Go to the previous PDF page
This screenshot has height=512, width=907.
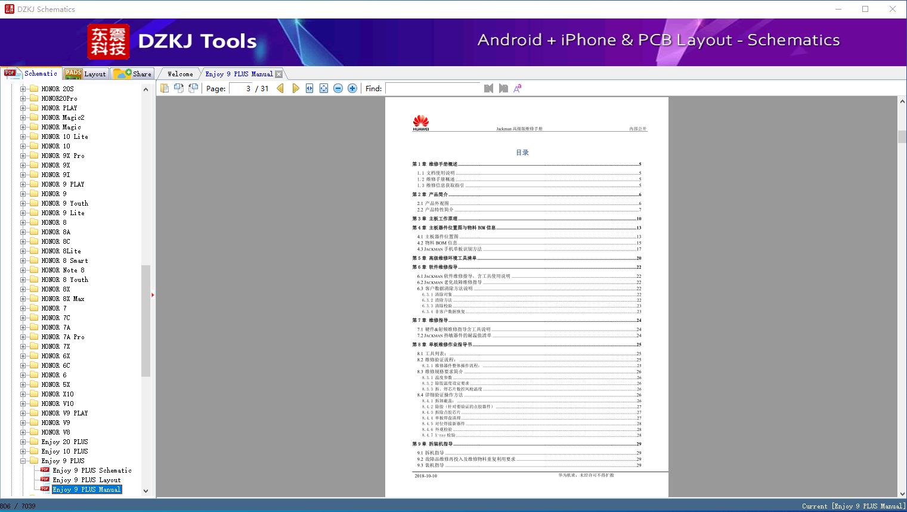(x=280, y=88)
